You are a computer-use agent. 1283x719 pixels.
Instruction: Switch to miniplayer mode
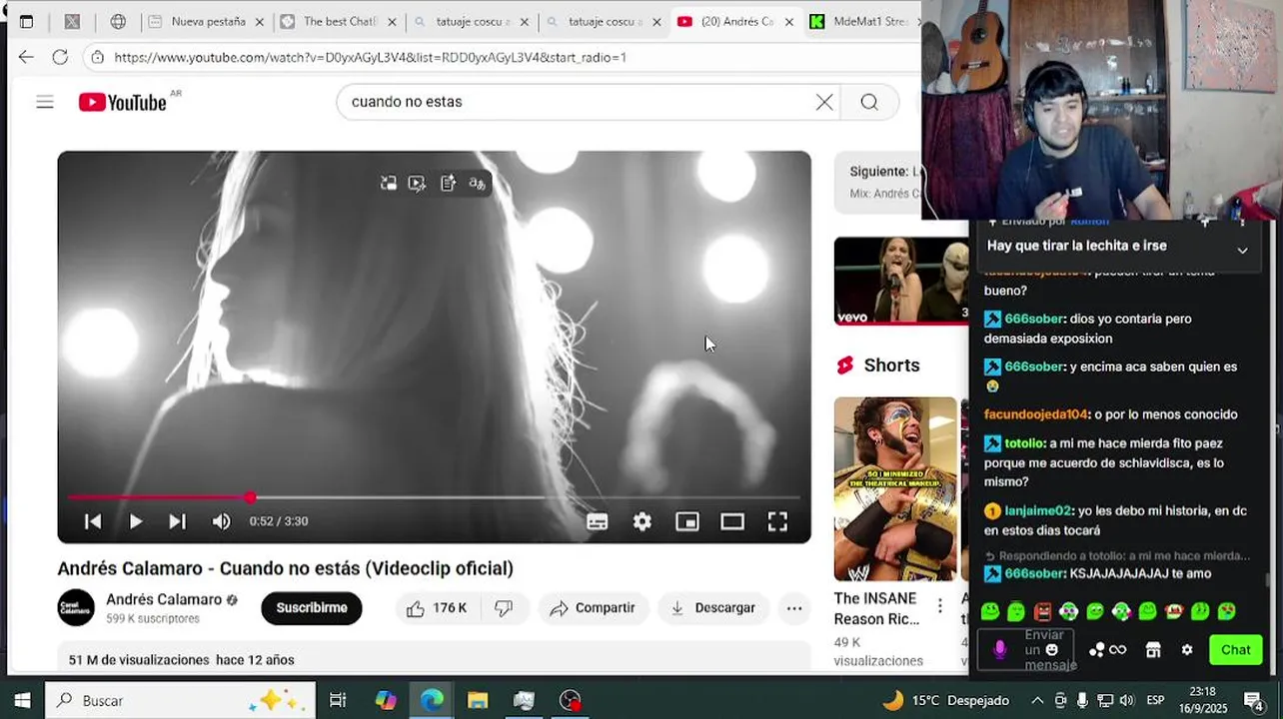coord(687,521)
